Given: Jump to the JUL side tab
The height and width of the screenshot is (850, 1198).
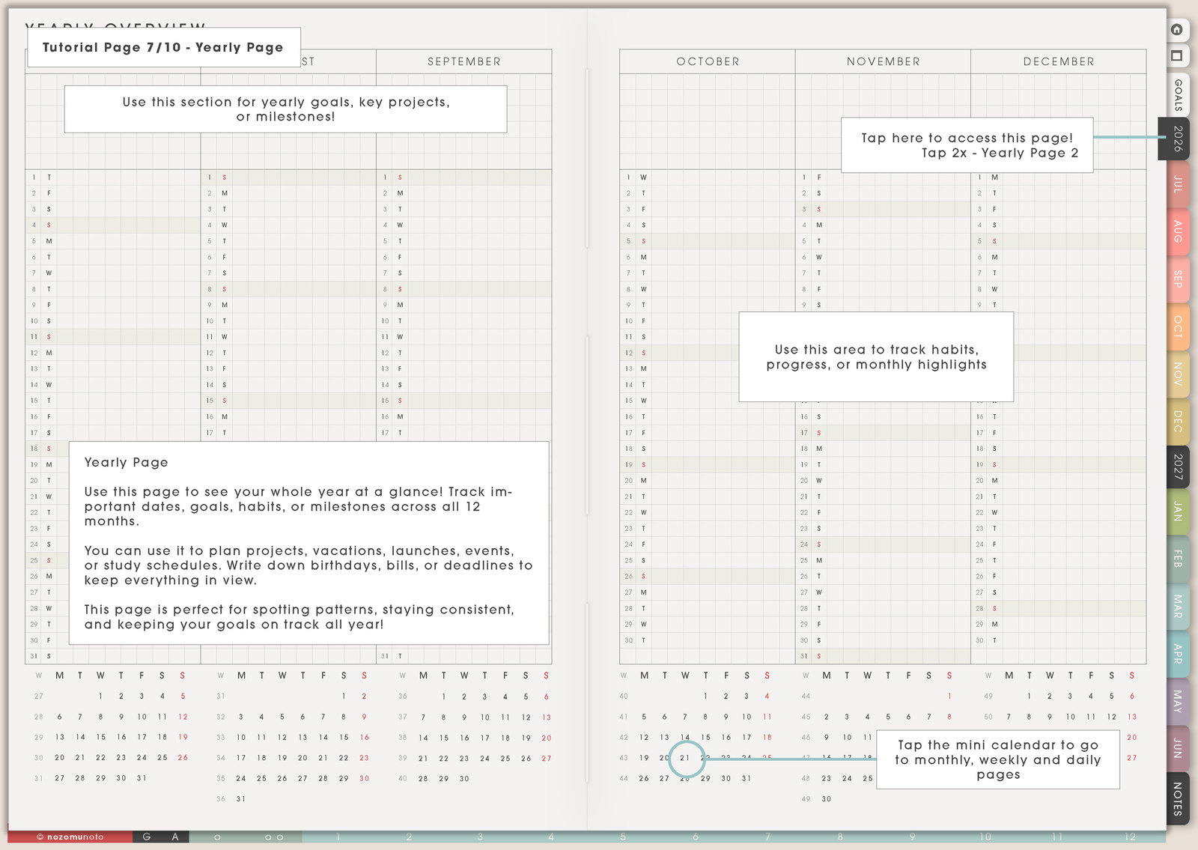Looking at the screenshot, I should [1177, 184].
